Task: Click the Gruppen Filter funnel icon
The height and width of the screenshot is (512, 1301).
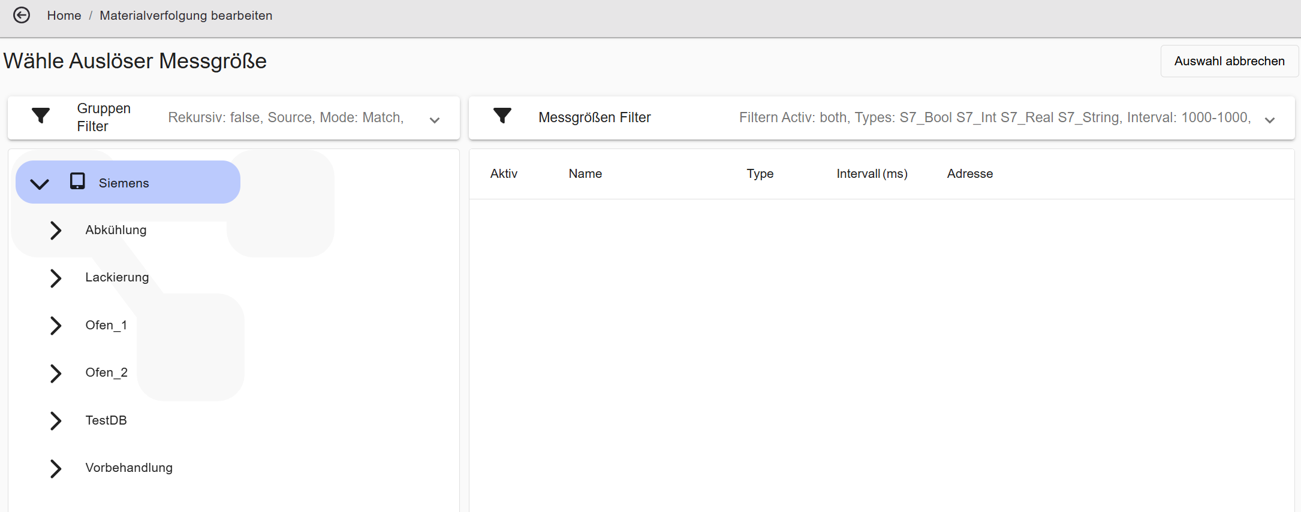Action: coord(41,116)
